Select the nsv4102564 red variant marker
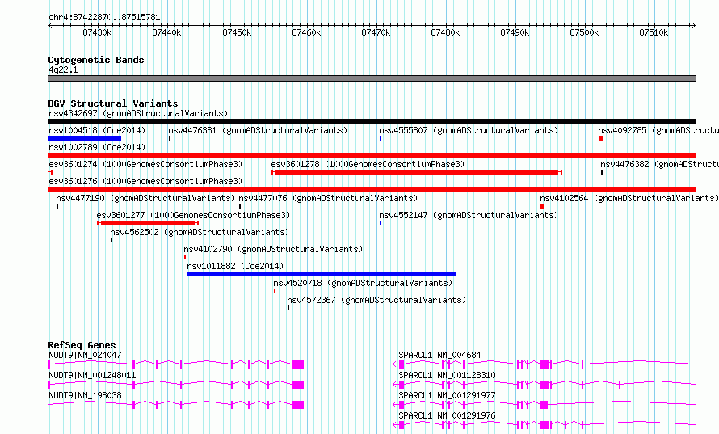This screenshot has height=434, width=719. pyautogui.click(x=542, y=206)
